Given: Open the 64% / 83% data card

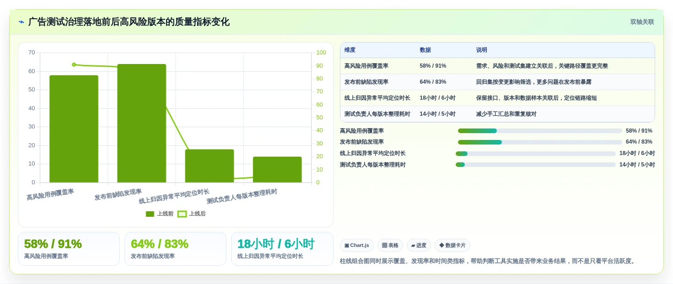Looking at the screenshot, I should (x=175, y=249).
